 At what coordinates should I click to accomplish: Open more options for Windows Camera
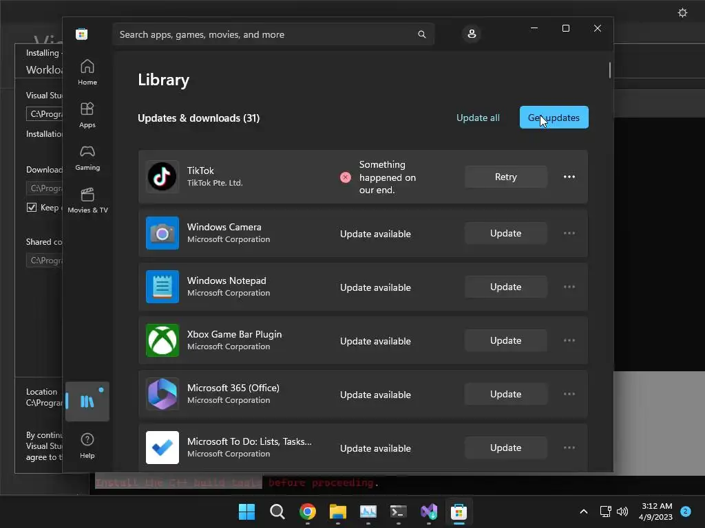point(569,233)
